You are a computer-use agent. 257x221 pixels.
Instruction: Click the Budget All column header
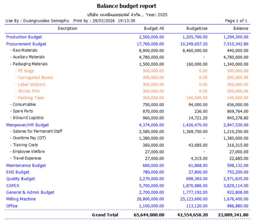coord(154,28)
